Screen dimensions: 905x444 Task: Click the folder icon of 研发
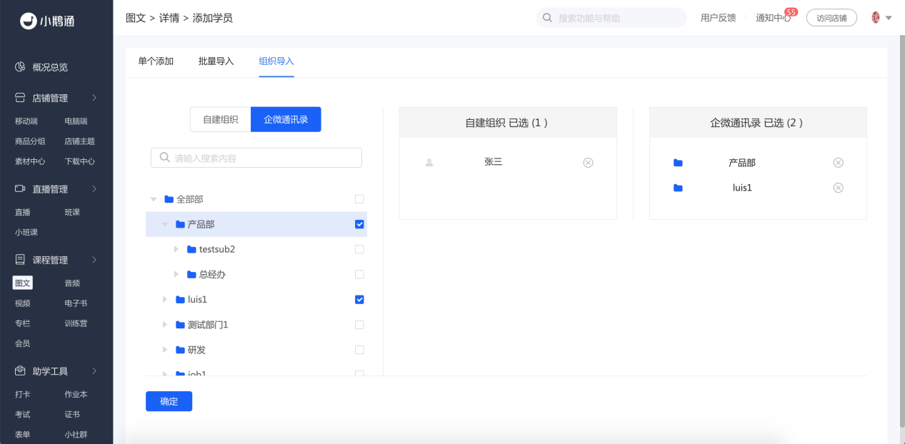point(180,350)
